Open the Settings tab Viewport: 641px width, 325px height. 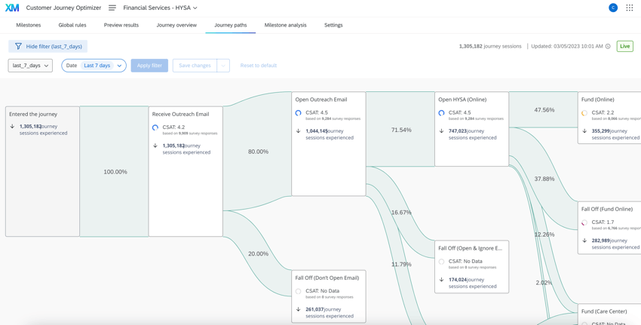coord(333,25)
